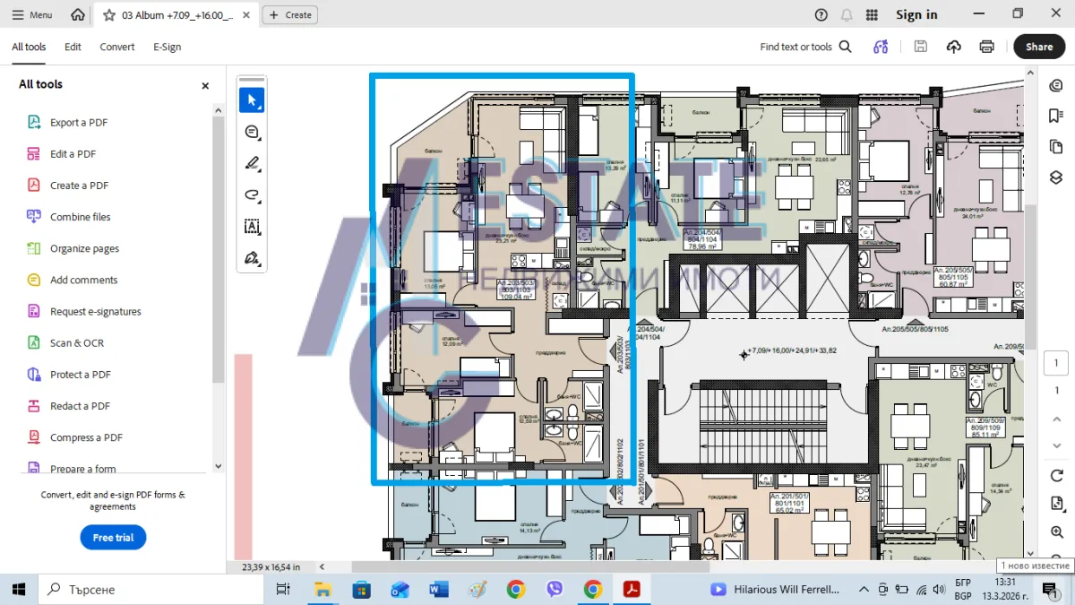This screenshot has width=1075, height=605.
Task: Open the fountain pen signature tool
Action: point(252,258)
